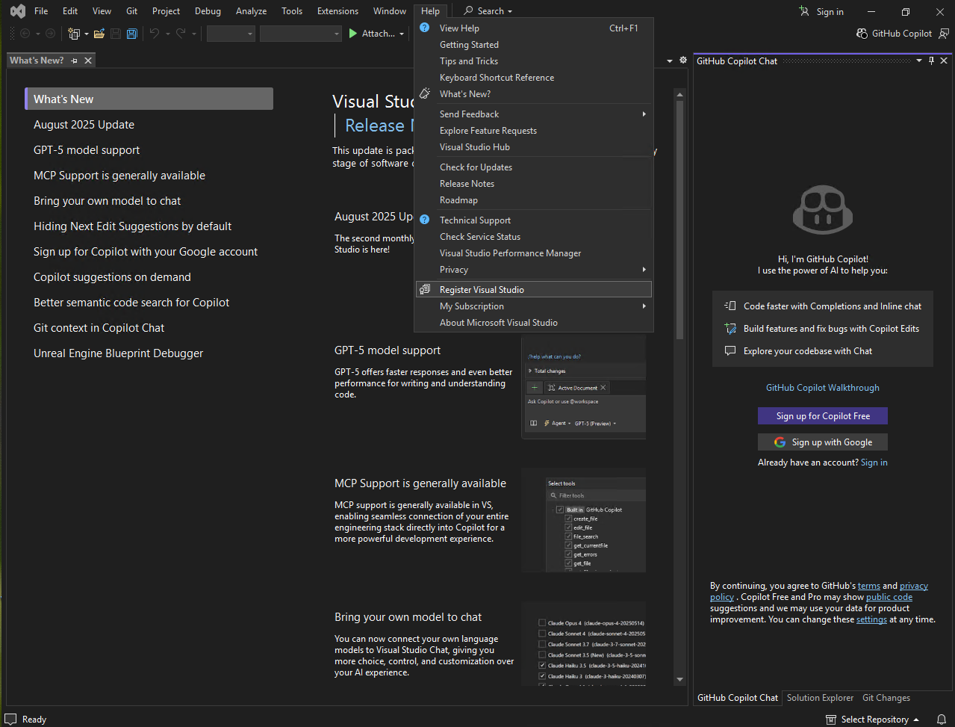This screenshot has height=727, width=955.
Task: Pin the What's New? document tab
Action: (x=74, y=61)
